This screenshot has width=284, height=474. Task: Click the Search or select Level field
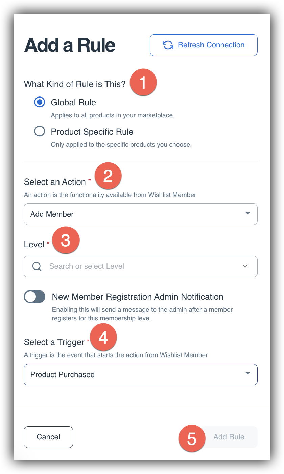coord(141,266)
